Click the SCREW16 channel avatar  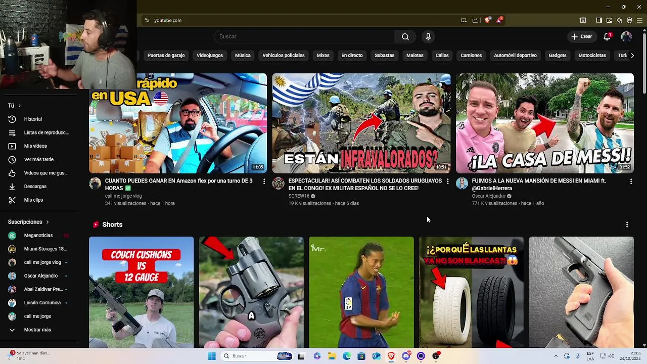click(279, 184)
